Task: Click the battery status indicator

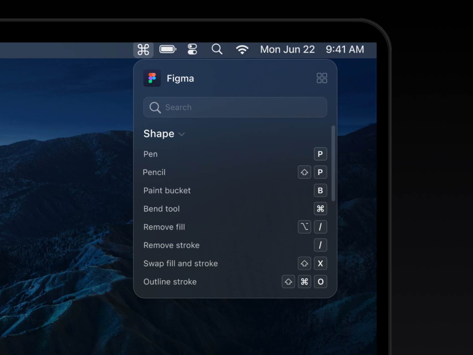Action: pos(168,49)
